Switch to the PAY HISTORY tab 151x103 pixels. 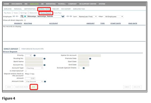click(66, 9)
